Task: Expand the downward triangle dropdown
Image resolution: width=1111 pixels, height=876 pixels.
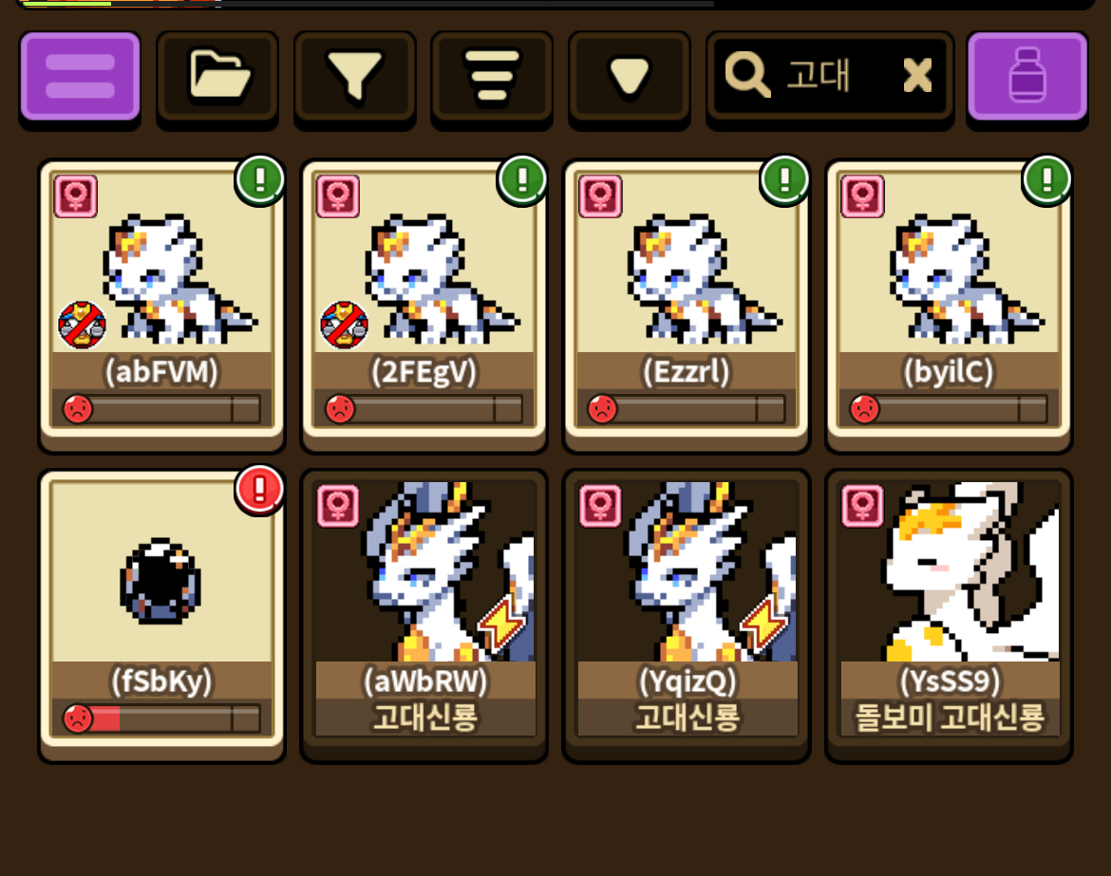Action: (630, 77)
